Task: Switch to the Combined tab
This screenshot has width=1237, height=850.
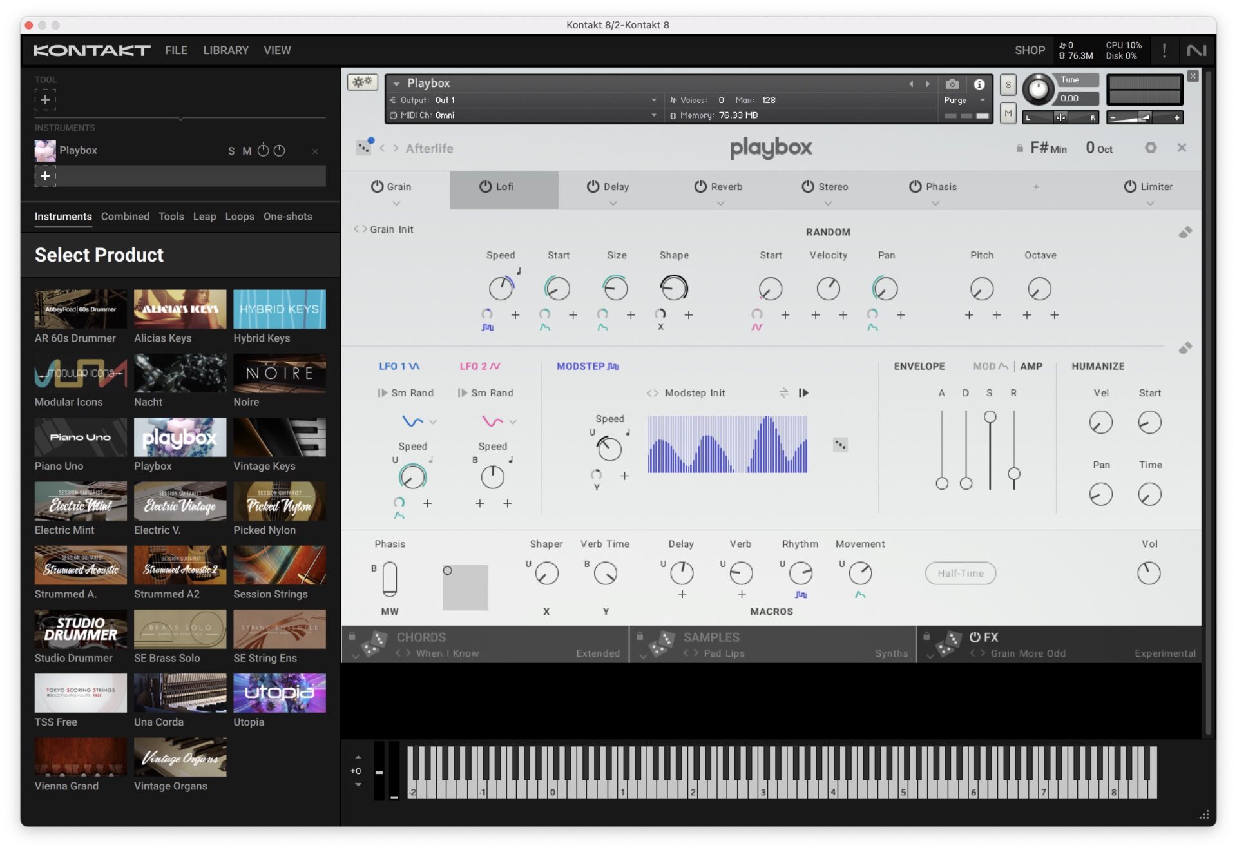Action: click(x=125, y=217)
